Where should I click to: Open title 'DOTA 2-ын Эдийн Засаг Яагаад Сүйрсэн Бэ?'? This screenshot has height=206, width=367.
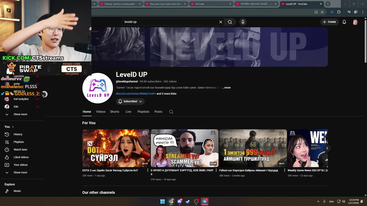point(110,170)
